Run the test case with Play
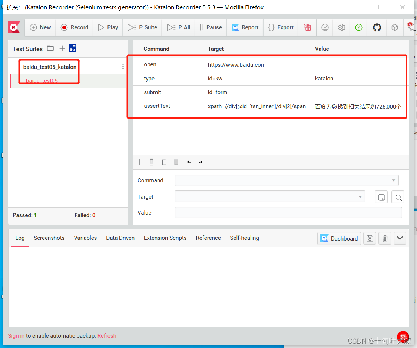This screenshot has height=348, width=417. pyautogui.click(x=108, y=27)
